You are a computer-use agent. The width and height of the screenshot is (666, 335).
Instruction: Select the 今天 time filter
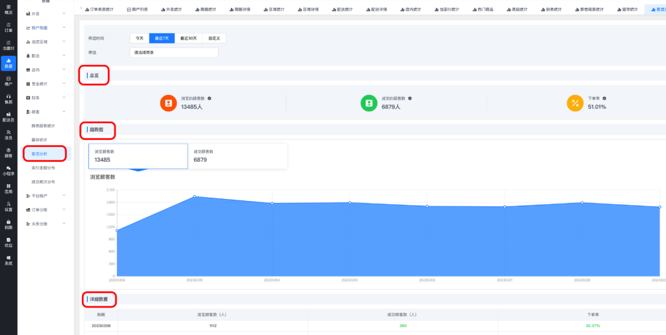[139, 38]
